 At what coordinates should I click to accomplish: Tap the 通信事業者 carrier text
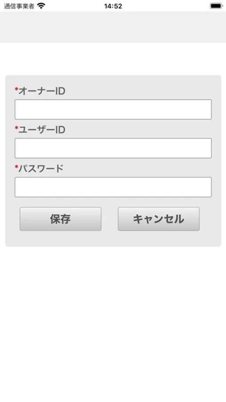pos(19,6)
